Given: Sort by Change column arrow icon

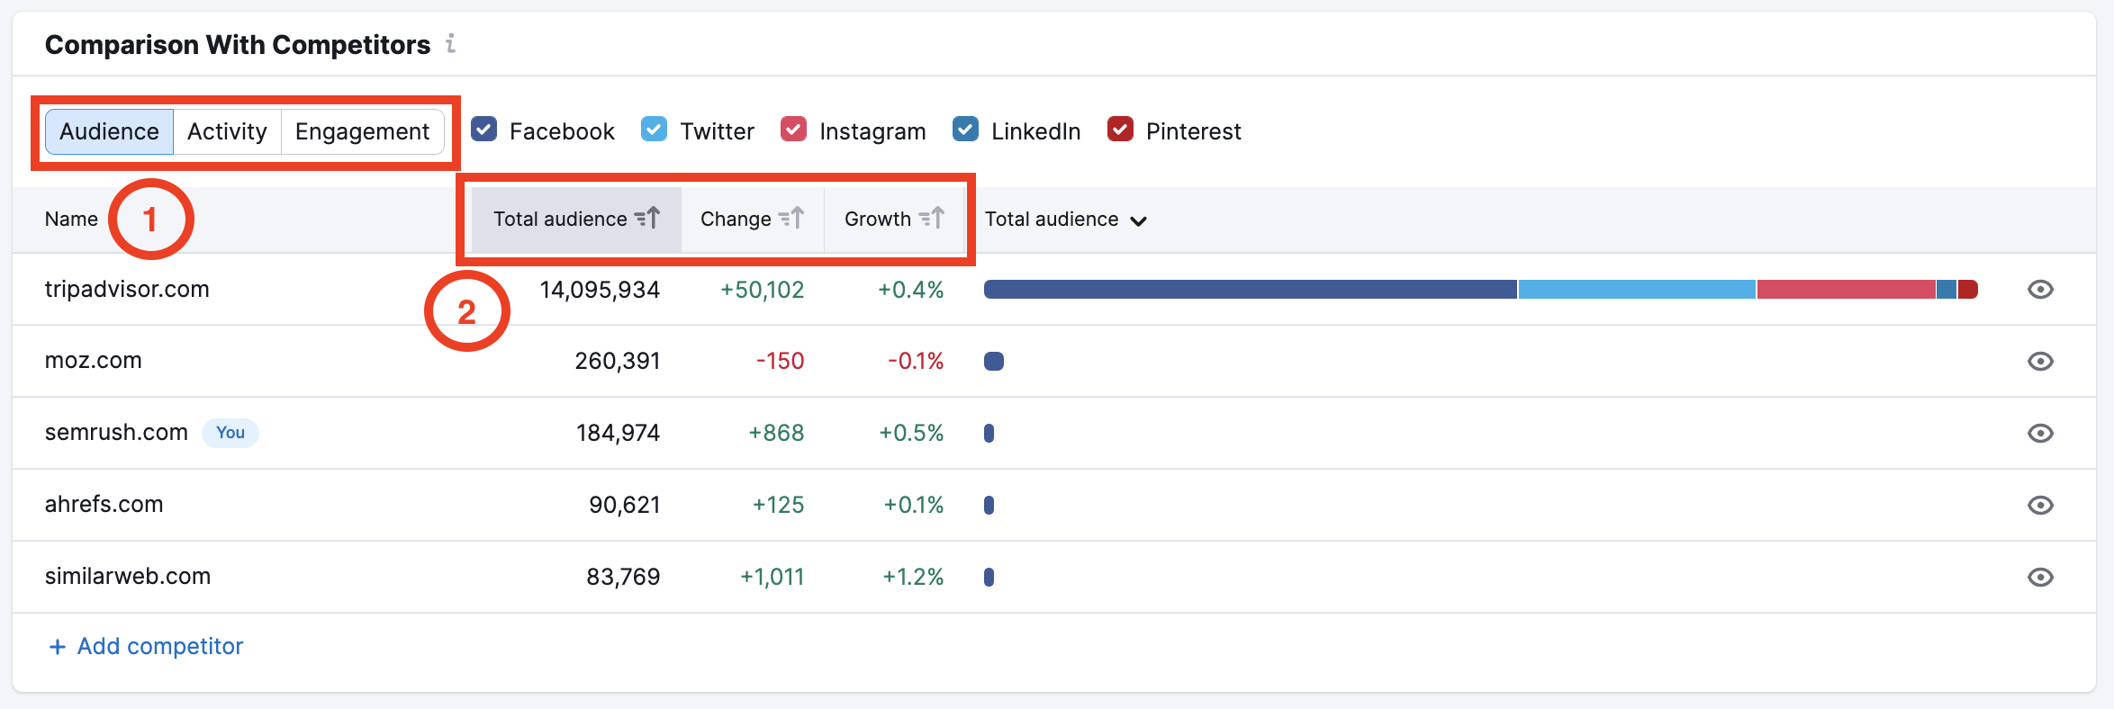Looking at the screenshot, I should (791, 219).
